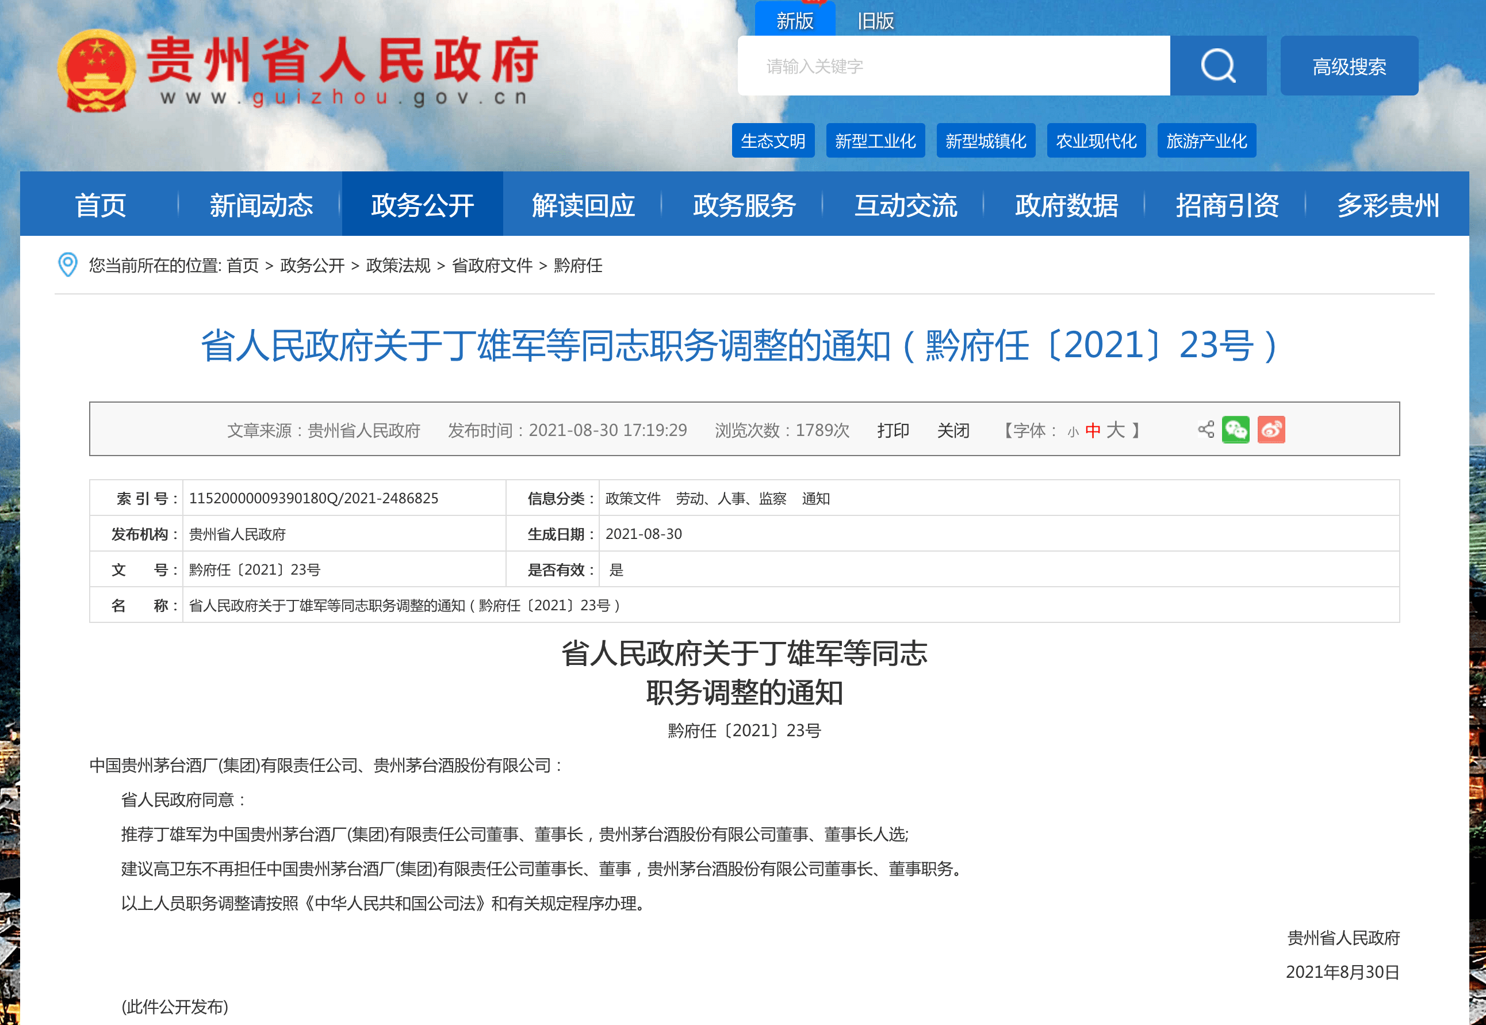Open 解读回应 menu item
Screen dimensions: 1486x1025
tap(584, 205)
